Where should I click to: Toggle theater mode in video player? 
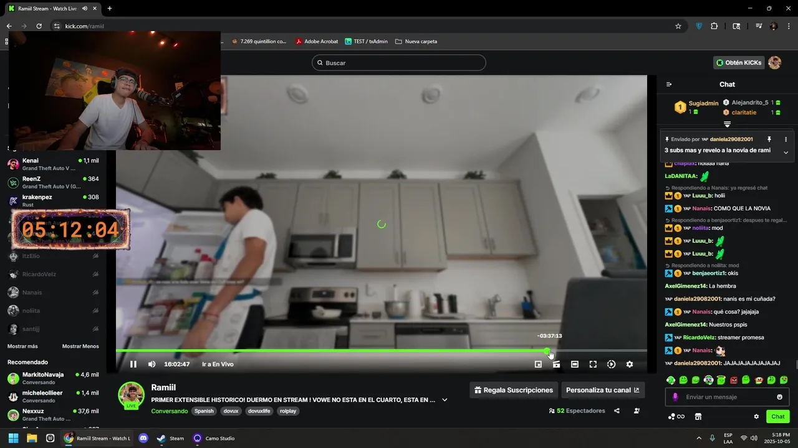[x=575, y=364]
